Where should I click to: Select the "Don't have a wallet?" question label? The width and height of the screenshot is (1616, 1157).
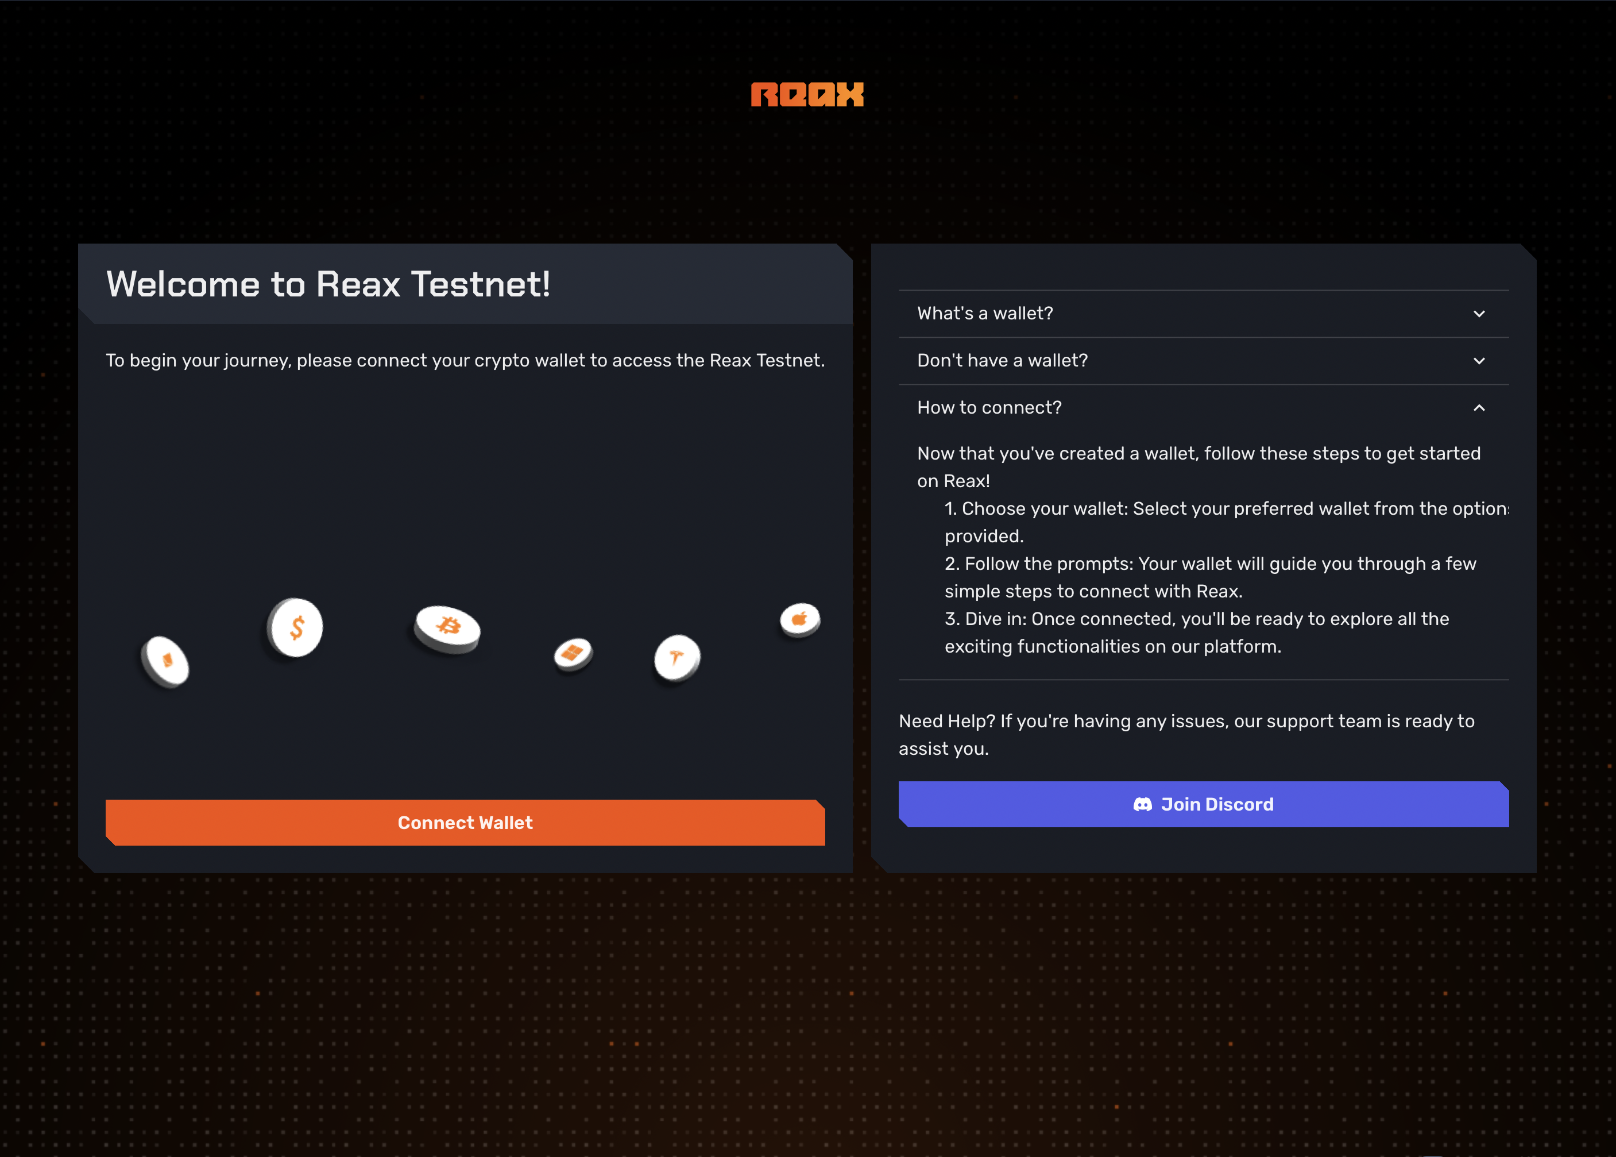1002,361
